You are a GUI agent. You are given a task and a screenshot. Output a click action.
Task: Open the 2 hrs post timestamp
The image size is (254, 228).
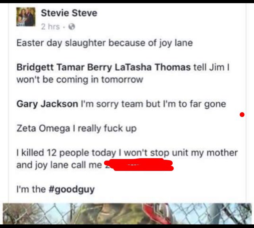(x=50, y=27)
